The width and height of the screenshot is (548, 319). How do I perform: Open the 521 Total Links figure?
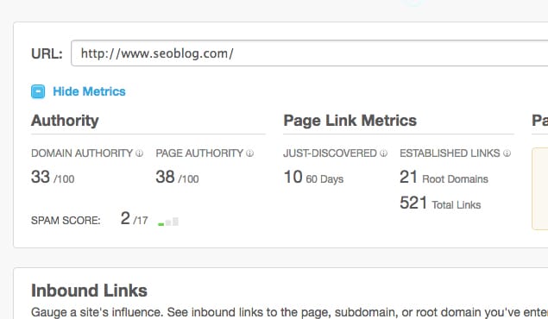pyautogui.click(x=440, y=203)
